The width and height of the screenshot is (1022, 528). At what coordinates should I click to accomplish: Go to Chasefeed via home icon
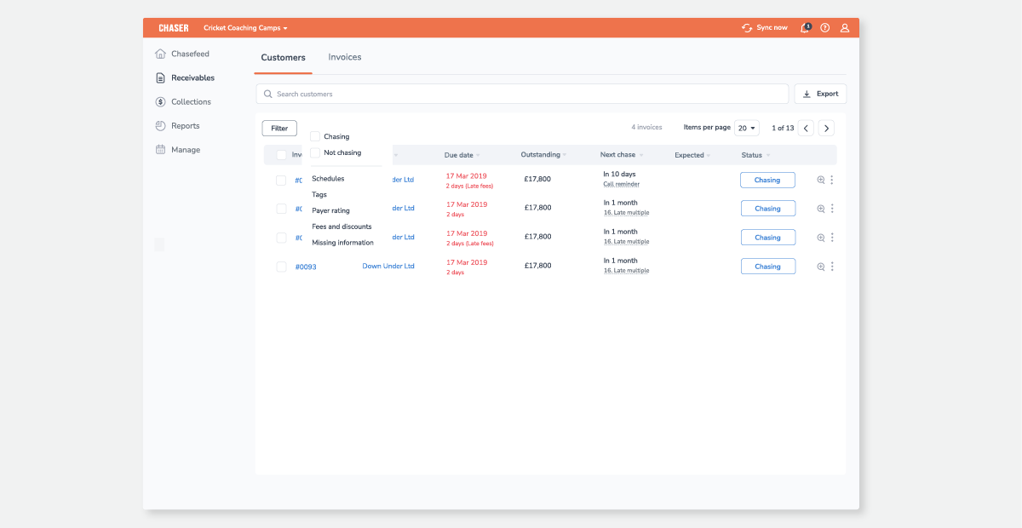tap(160, 54)
